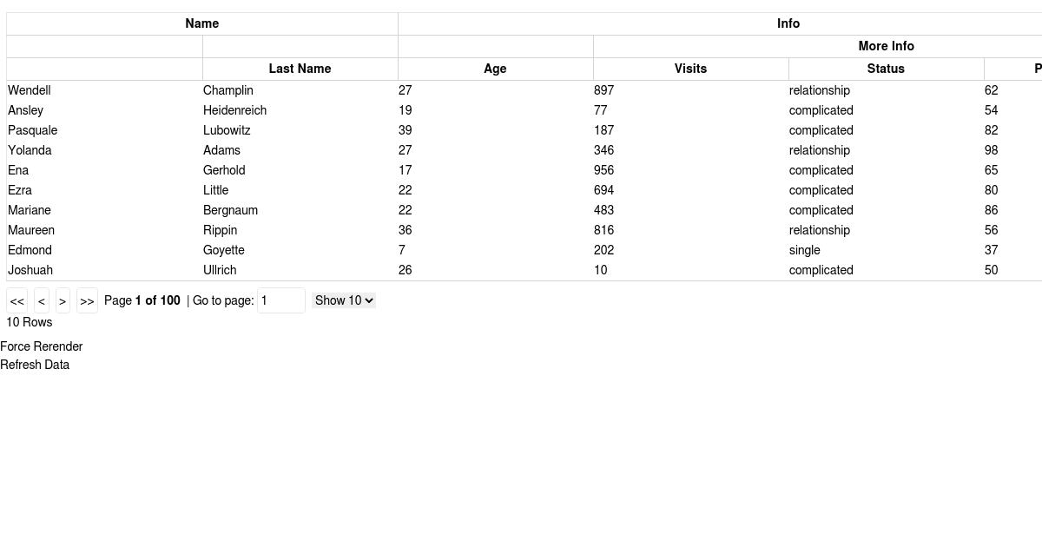The image size is (1042, 547).
Task: Click inside the Go to page input
Action: click(280, 300)
